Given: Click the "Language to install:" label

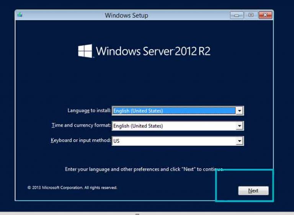Looking at the screenshot, I should (89, 111).
